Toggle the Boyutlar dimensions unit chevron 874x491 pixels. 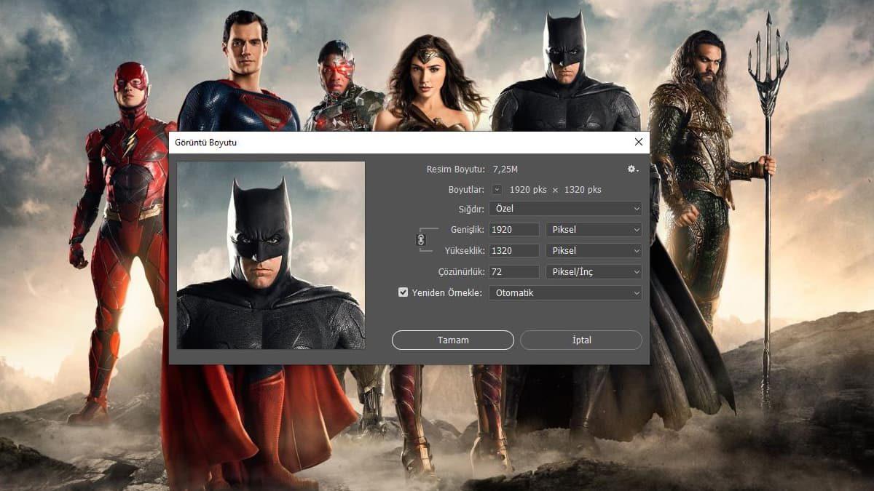click(496, 188)
